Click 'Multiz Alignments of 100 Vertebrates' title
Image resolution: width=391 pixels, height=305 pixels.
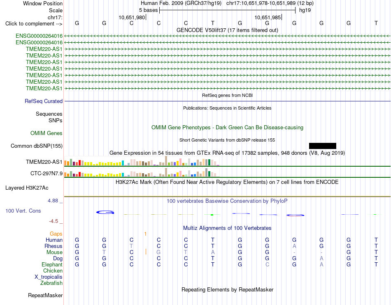tap(227, 228)
